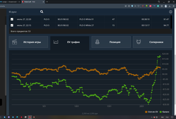
Task: Open Skype from the taskbar
Action: pos(5,117)
